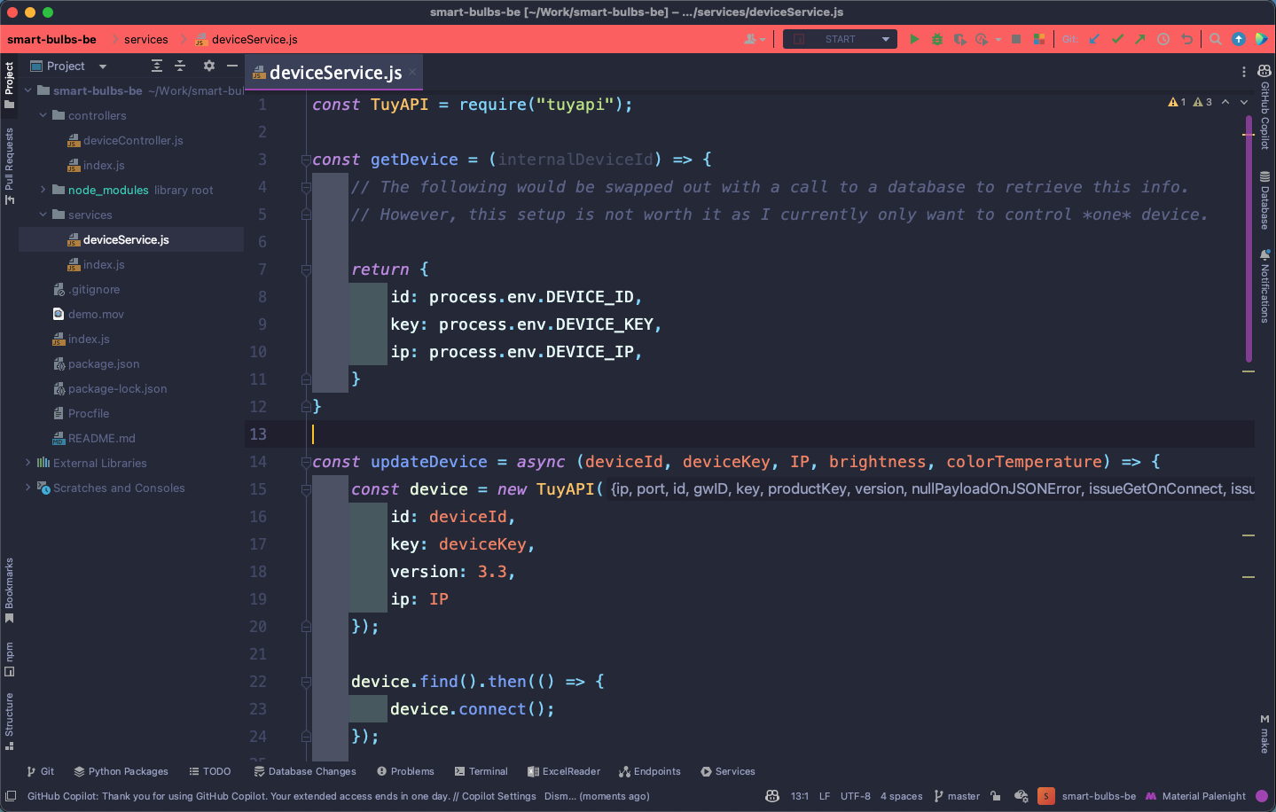Click the blue IDE update arrow icon
1276x812 pixels.
point(1239,39)
